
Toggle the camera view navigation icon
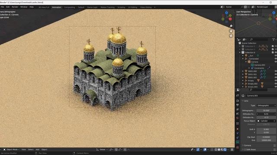pyautogui.click(x=231, y=36)
